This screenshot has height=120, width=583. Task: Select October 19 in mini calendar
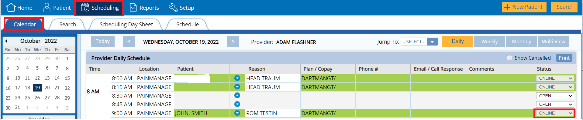click(x=37, y=88)
